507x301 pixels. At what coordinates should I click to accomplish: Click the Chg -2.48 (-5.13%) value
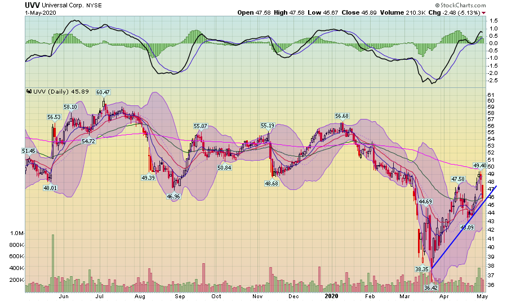(x=454, y=12)
